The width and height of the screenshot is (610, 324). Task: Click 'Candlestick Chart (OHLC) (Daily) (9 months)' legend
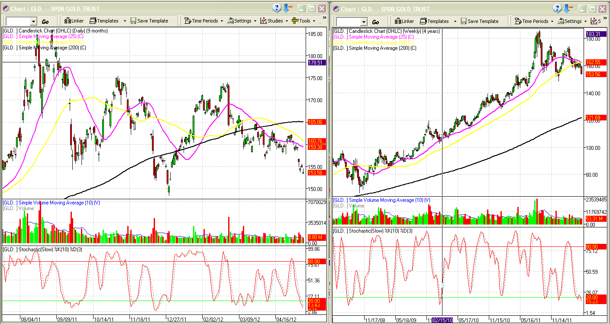pyautogui.click(x=55, y=31)
